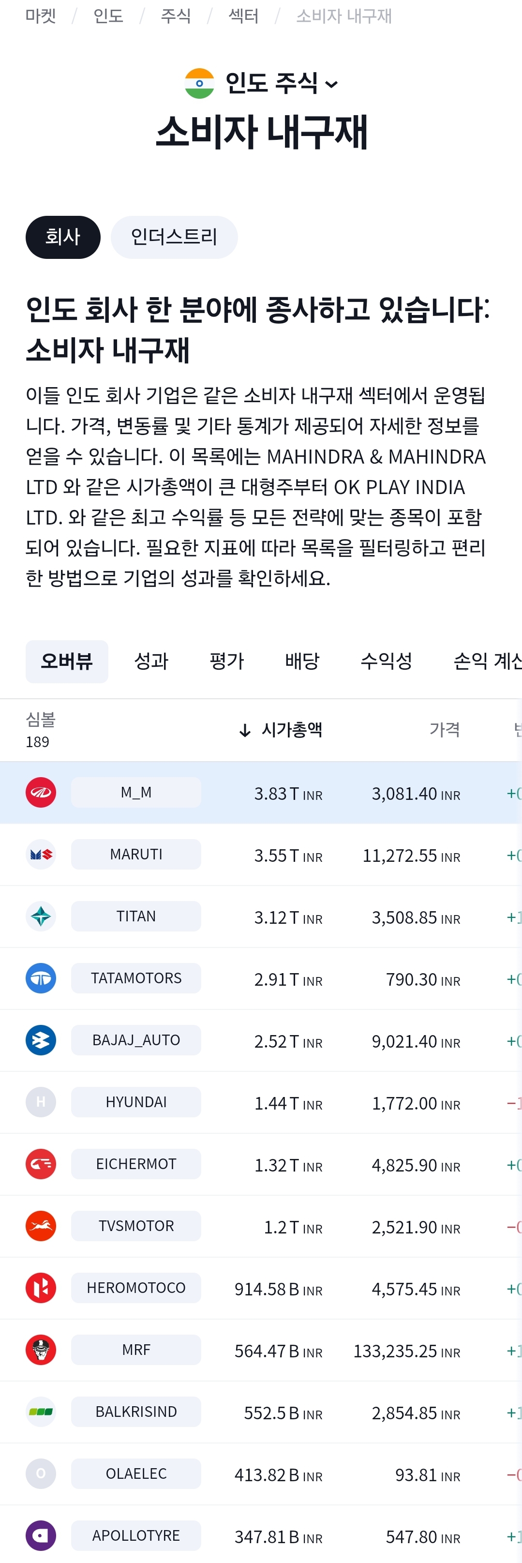Click the India flag icon
The image size is (522, 1563).
pyautogui.click(x=199, y=84)
